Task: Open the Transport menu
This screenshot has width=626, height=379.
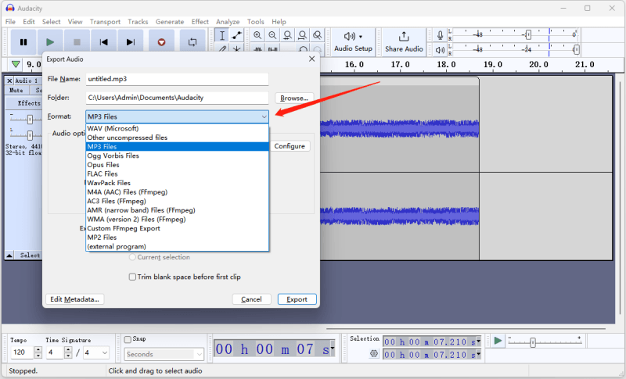Action: 105,22
